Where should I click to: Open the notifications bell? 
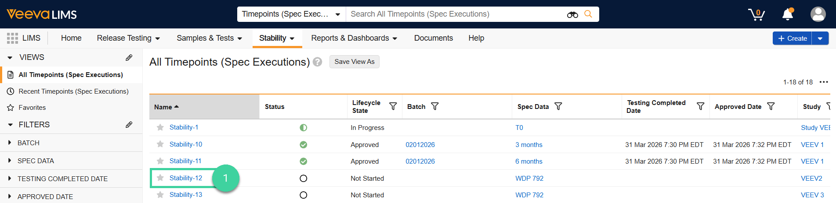click(788, 14)
